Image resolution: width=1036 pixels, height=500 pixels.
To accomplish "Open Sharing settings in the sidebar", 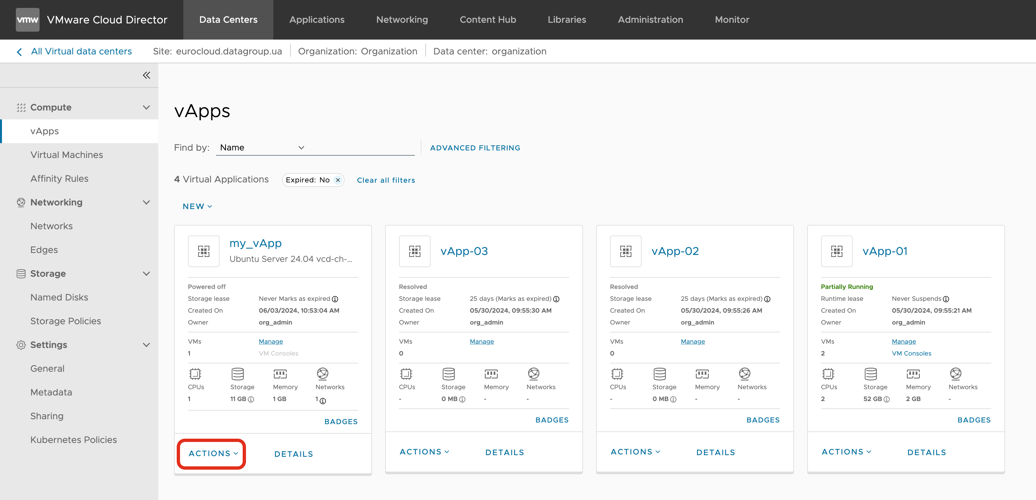I will [x=47, y=416].
